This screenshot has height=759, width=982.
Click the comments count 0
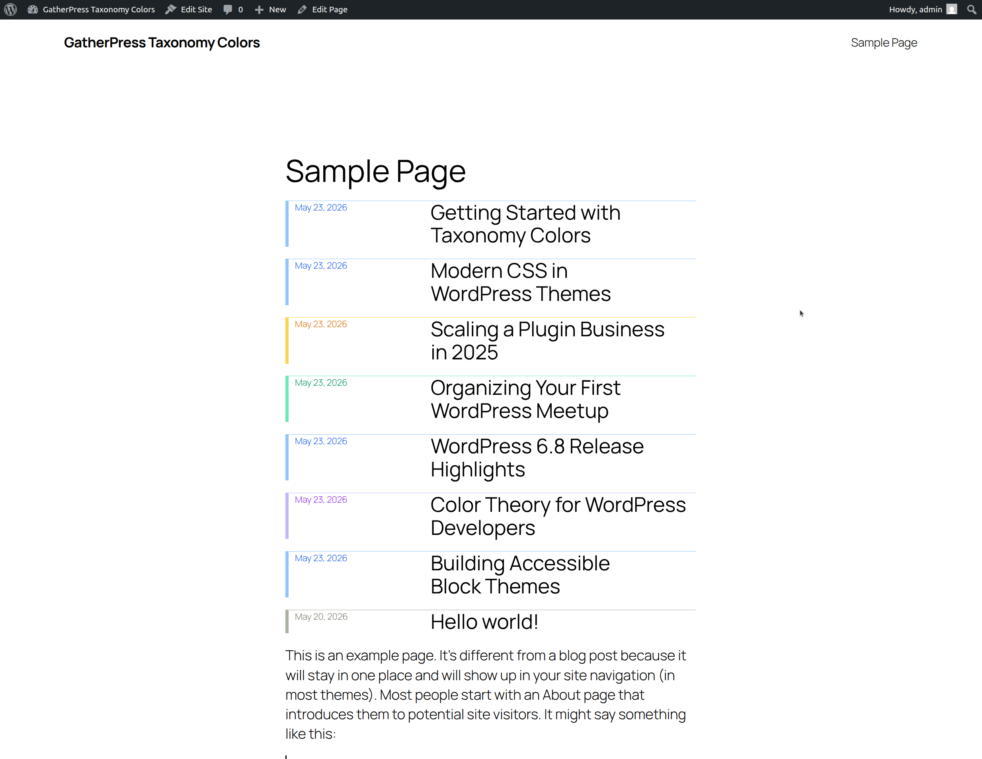[240, 10]
